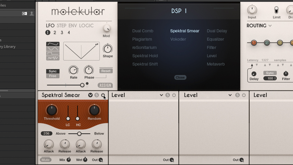Click the Mod knob
Image resolution: width=293 pixels, height=165 pixels.
click(x=107, y=28)
